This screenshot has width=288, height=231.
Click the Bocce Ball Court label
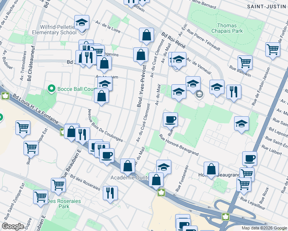77,89
